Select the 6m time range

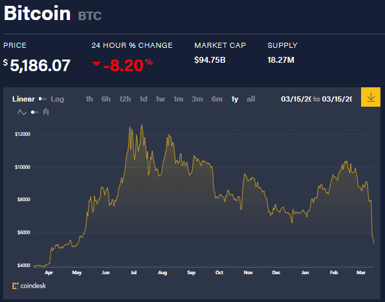coord(217,99)
